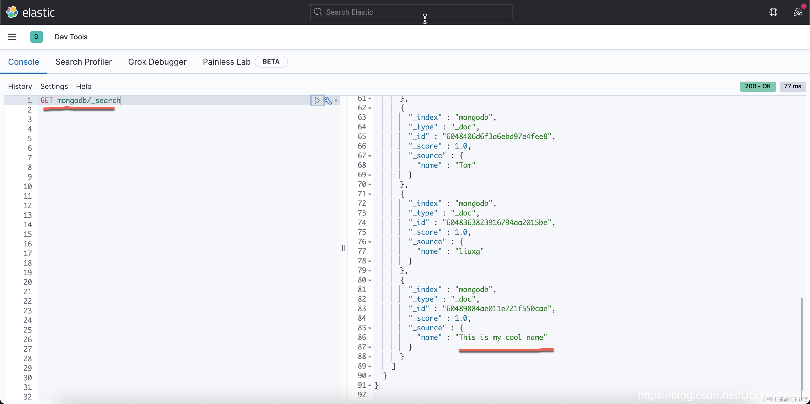Open the hamburger navigation menu
Screen dimensions: 810x404
(12, 37)
